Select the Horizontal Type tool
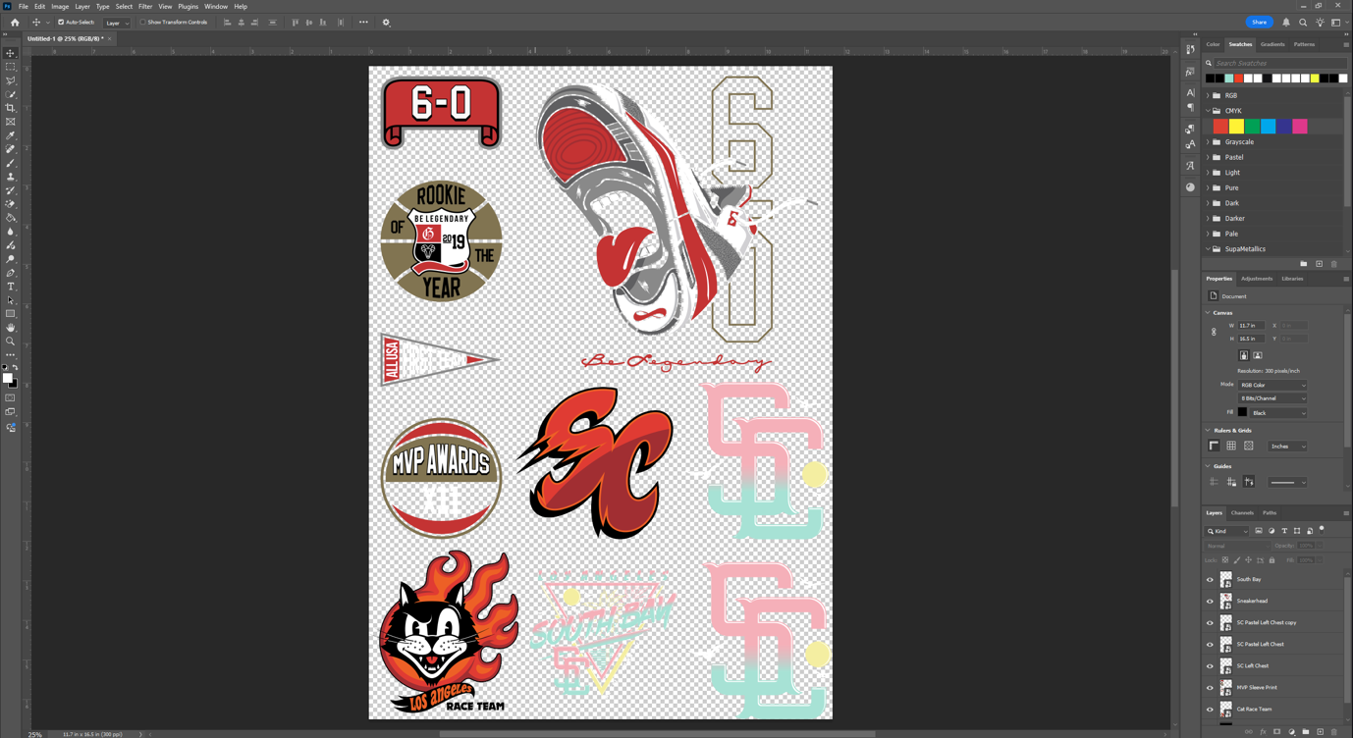The width and height of the screenshot is (1353, 738). point(11,287)
